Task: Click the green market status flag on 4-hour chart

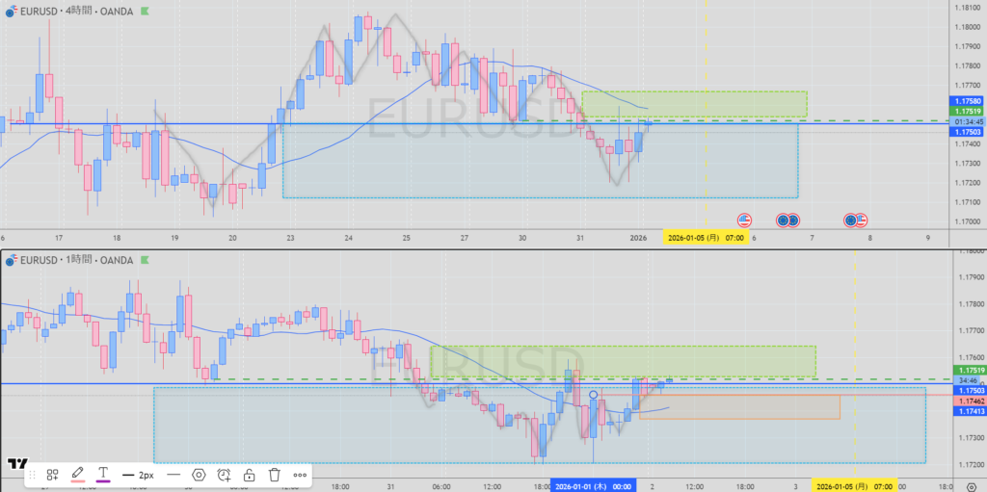Action: [x=146, y=12]
